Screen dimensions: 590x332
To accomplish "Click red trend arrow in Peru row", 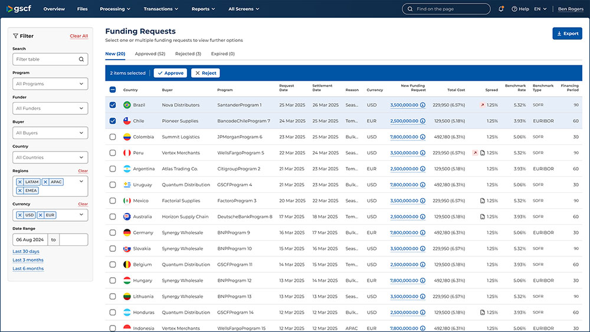I will click(x=474, y=153).
